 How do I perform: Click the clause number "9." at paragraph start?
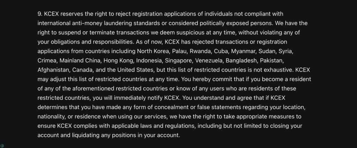coord(40,14)
